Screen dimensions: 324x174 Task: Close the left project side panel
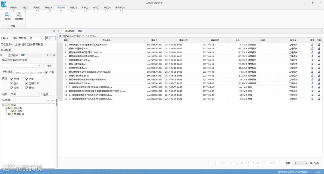(54, 31)
